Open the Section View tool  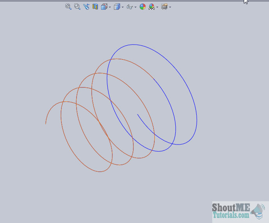pos(95,7)
